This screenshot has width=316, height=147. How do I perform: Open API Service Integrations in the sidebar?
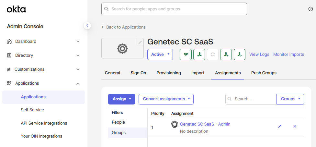[44, 123]
